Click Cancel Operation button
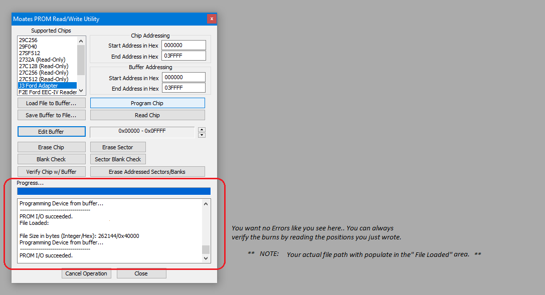Viewport: 545px width, 295px height. coord(86,273)
